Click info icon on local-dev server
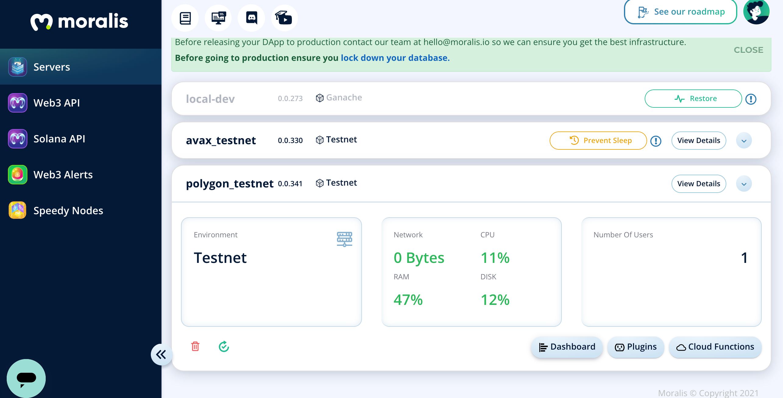 click(x=751, y=99)
